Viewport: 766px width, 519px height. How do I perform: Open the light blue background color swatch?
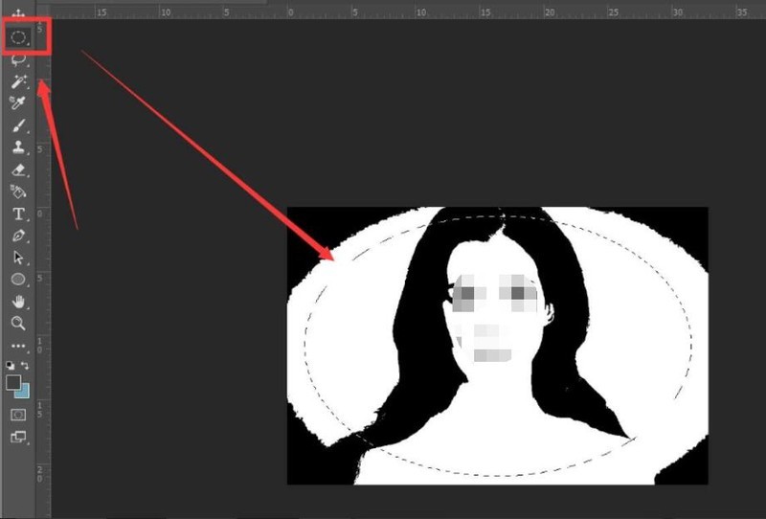coord(25,393)
